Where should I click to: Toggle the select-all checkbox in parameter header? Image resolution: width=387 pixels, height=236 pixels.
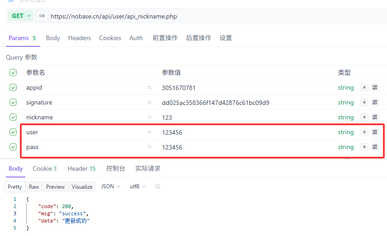pos(13,73)
